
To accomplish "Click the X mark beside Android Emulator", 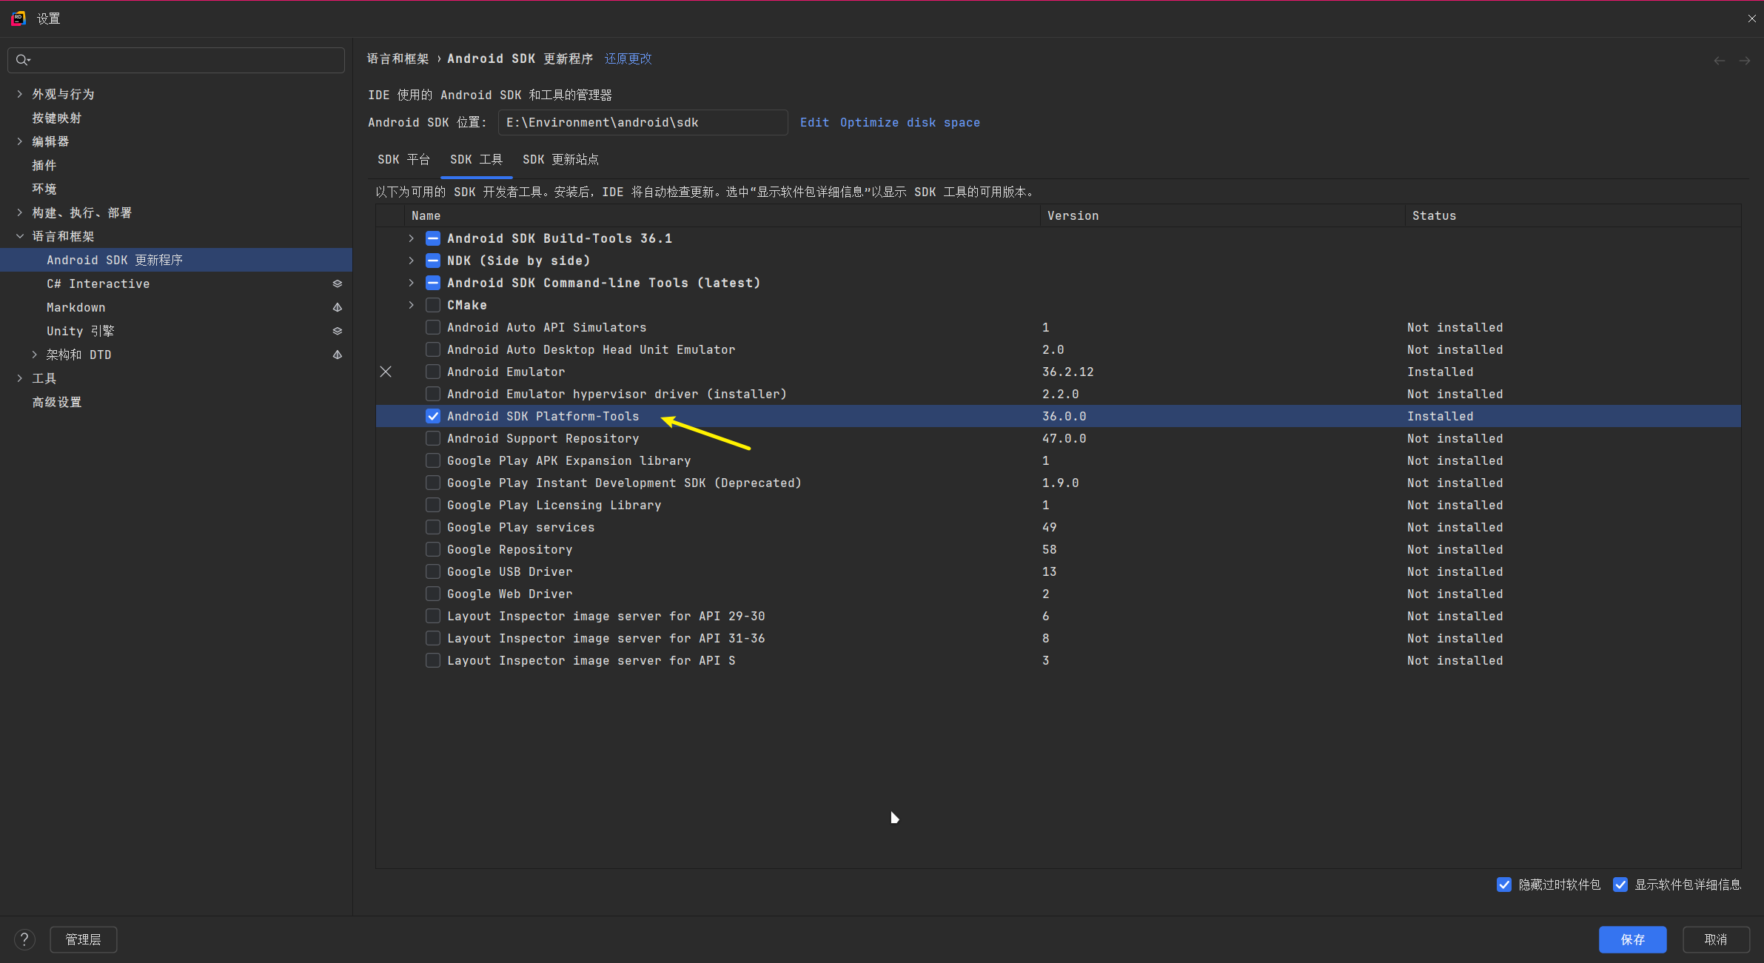I will [386, 372].
